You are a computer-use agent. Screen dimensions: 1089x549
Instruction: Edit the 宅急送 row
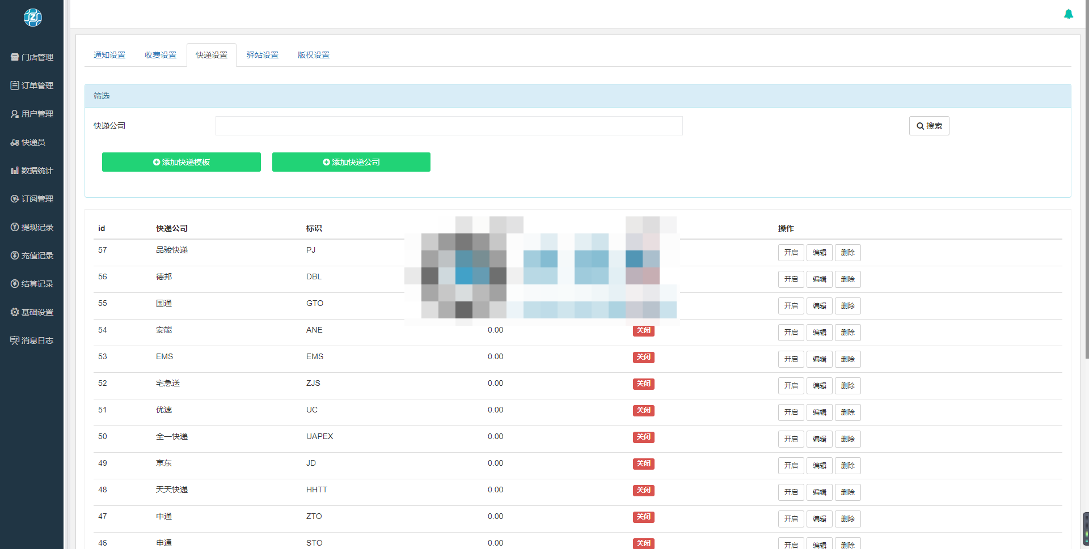[819, 386]
